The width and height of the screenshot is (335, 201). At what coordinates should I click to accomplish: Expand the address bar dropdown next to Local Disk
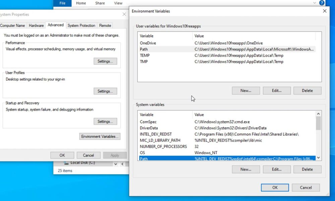click(116, 163)
